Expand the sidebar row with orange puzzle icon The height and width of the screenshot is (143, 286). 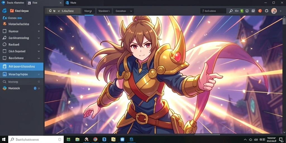coord(39,24)
